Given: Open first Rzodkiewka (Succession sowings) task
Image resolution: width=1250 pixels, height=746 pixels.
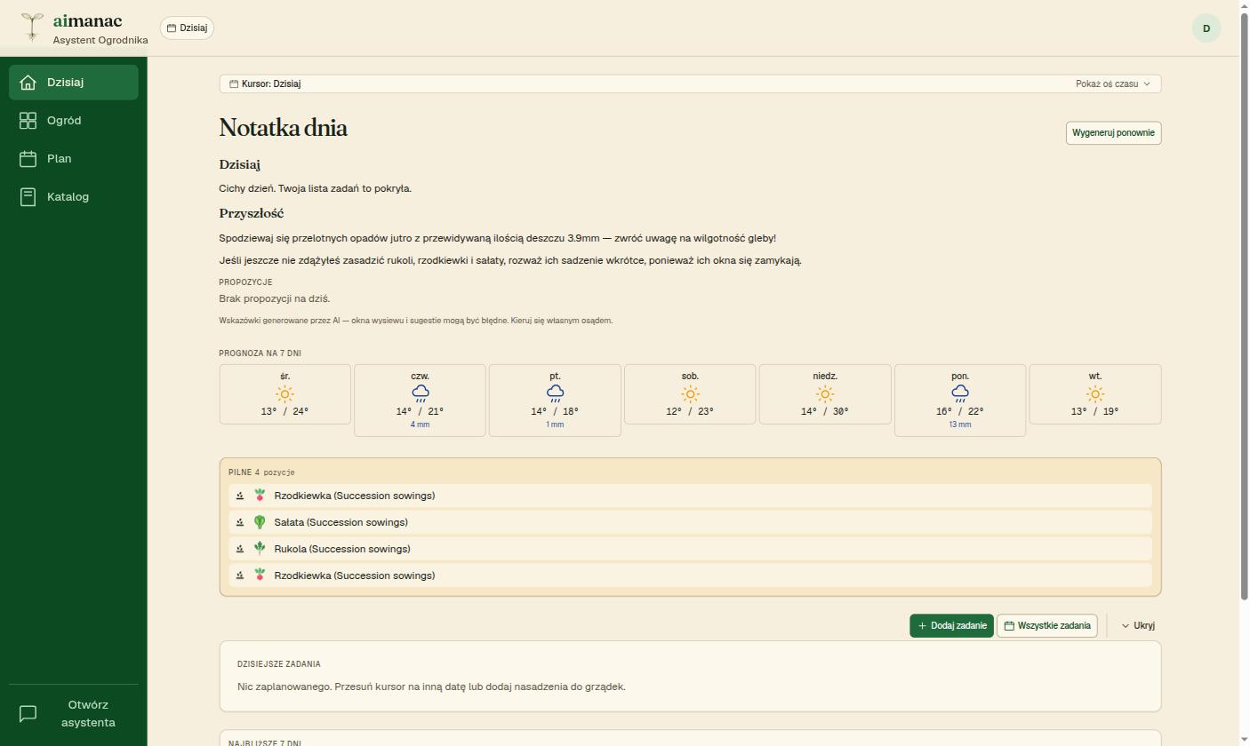Looking at the screenshot, I should [690, 496].
